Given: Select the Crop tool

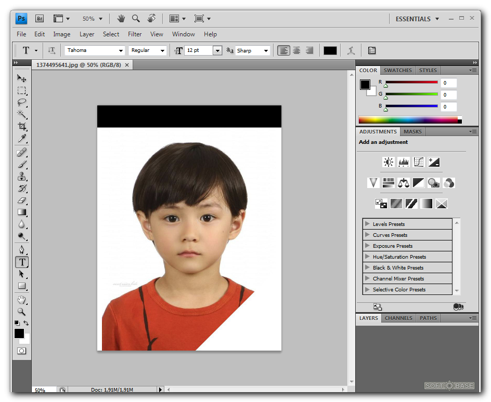Looking at the screenshot, I should (x=22, y=126).
